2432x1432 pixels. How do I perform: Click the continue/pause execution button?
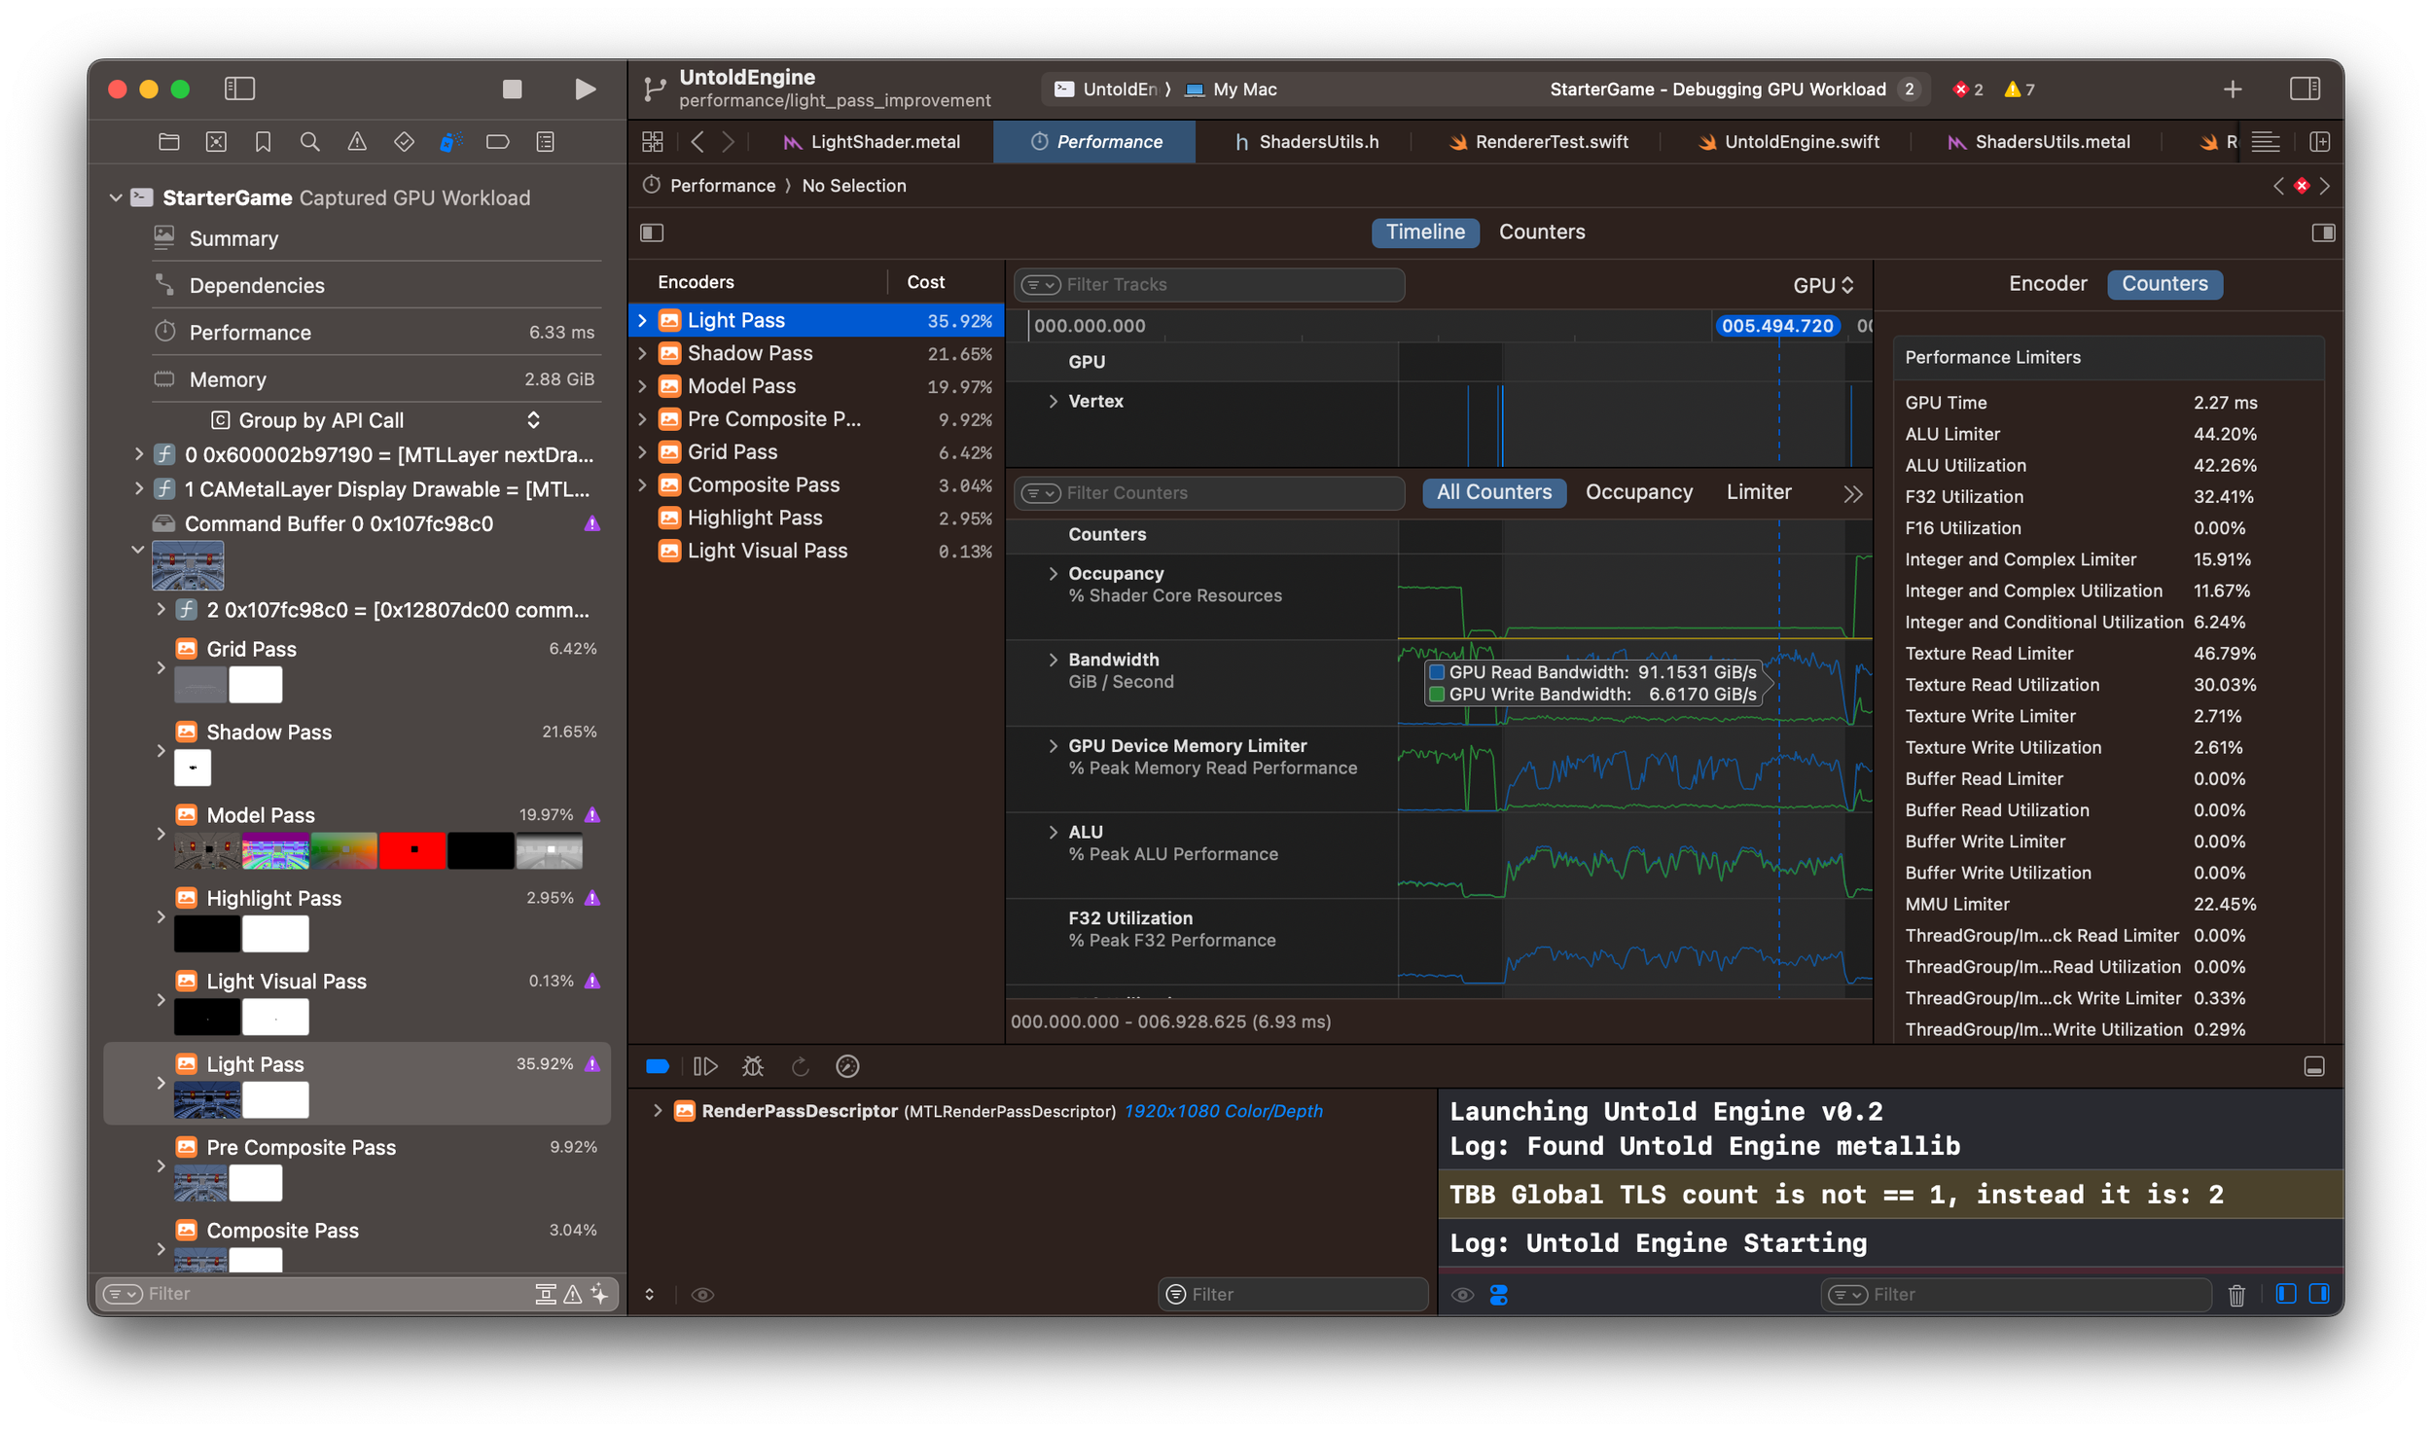click(705, 1066)
